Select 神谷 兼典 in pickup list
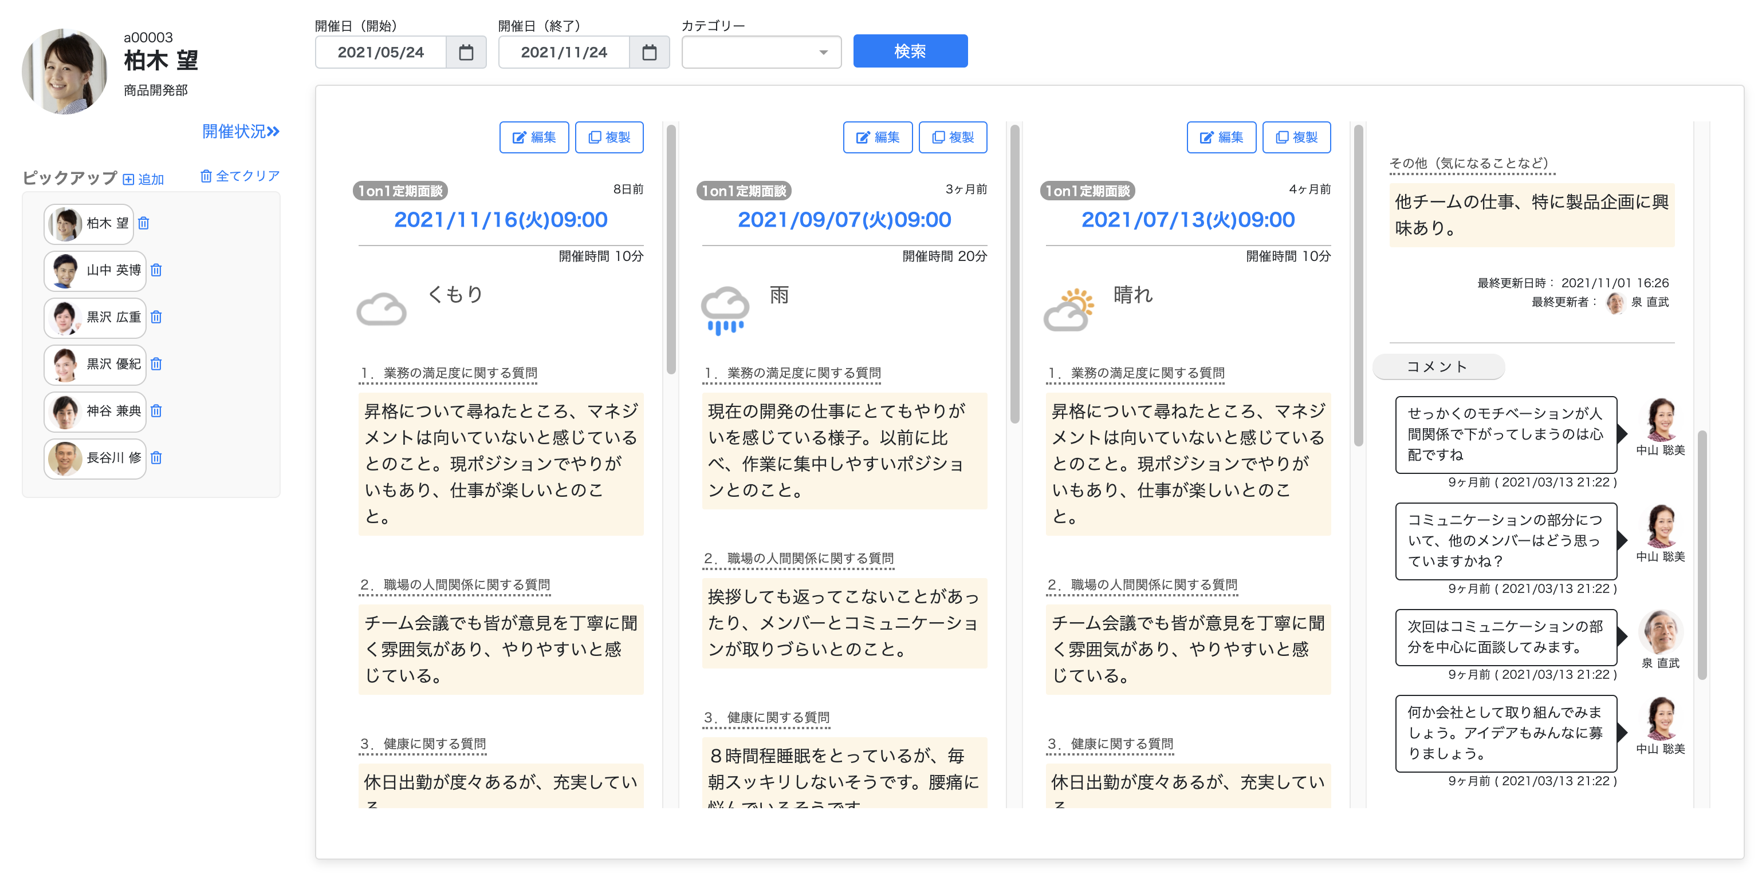This screenshot has width=1762, height=878. [x=95, y=412]
